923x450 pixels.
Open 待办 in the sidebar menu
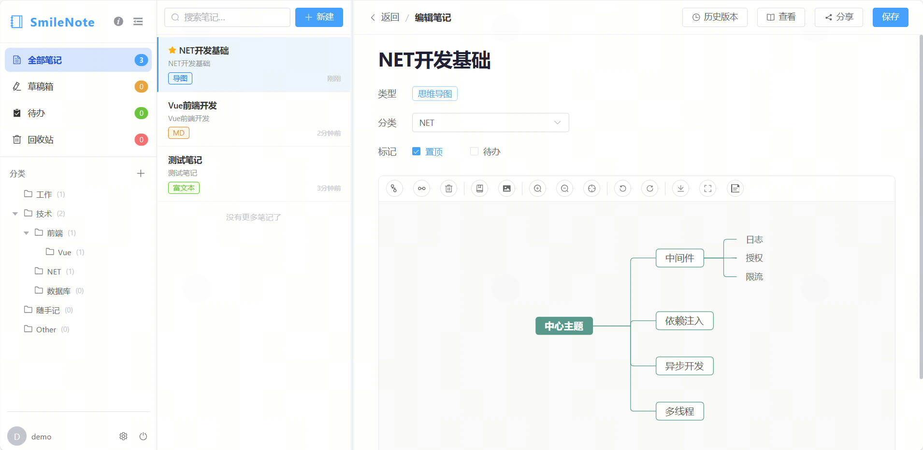point(78,113)
